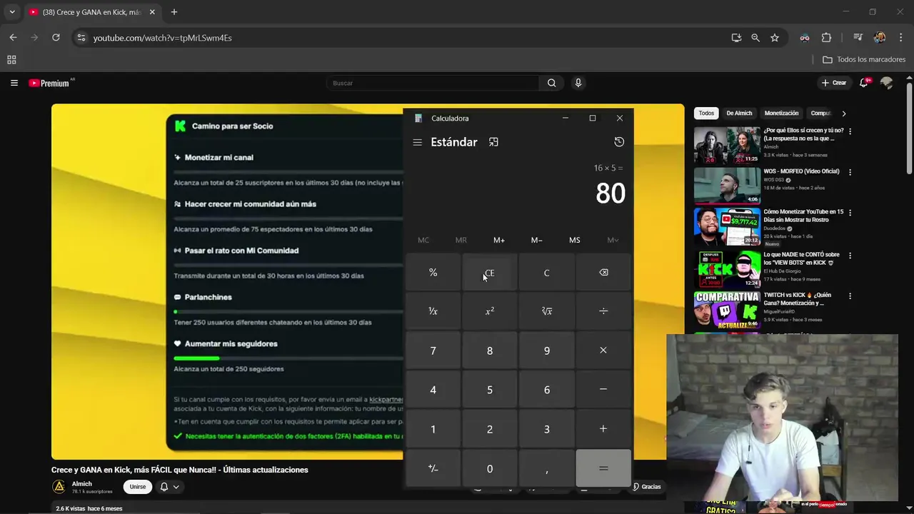
Task: Select the Todos filter chip
Action: [706, 113]
